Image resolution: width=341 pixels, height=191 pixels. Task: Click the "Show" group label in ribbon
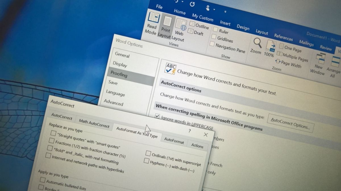(226, 56)
